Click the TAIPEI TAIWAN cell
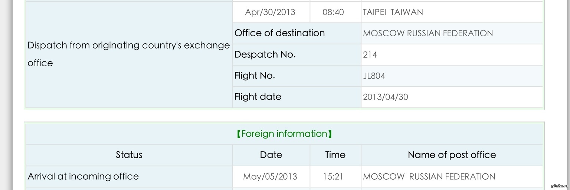 [x=393, y=12]
